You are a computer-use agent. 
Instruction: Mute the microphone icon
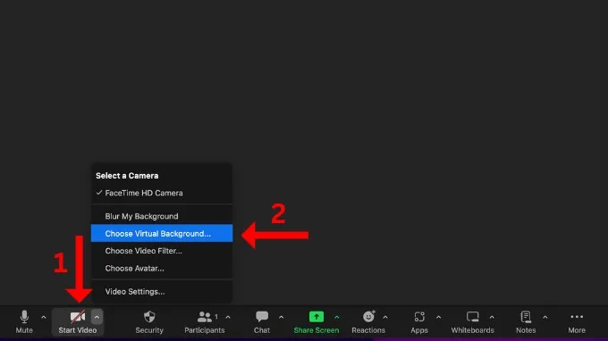coord(24,317)
